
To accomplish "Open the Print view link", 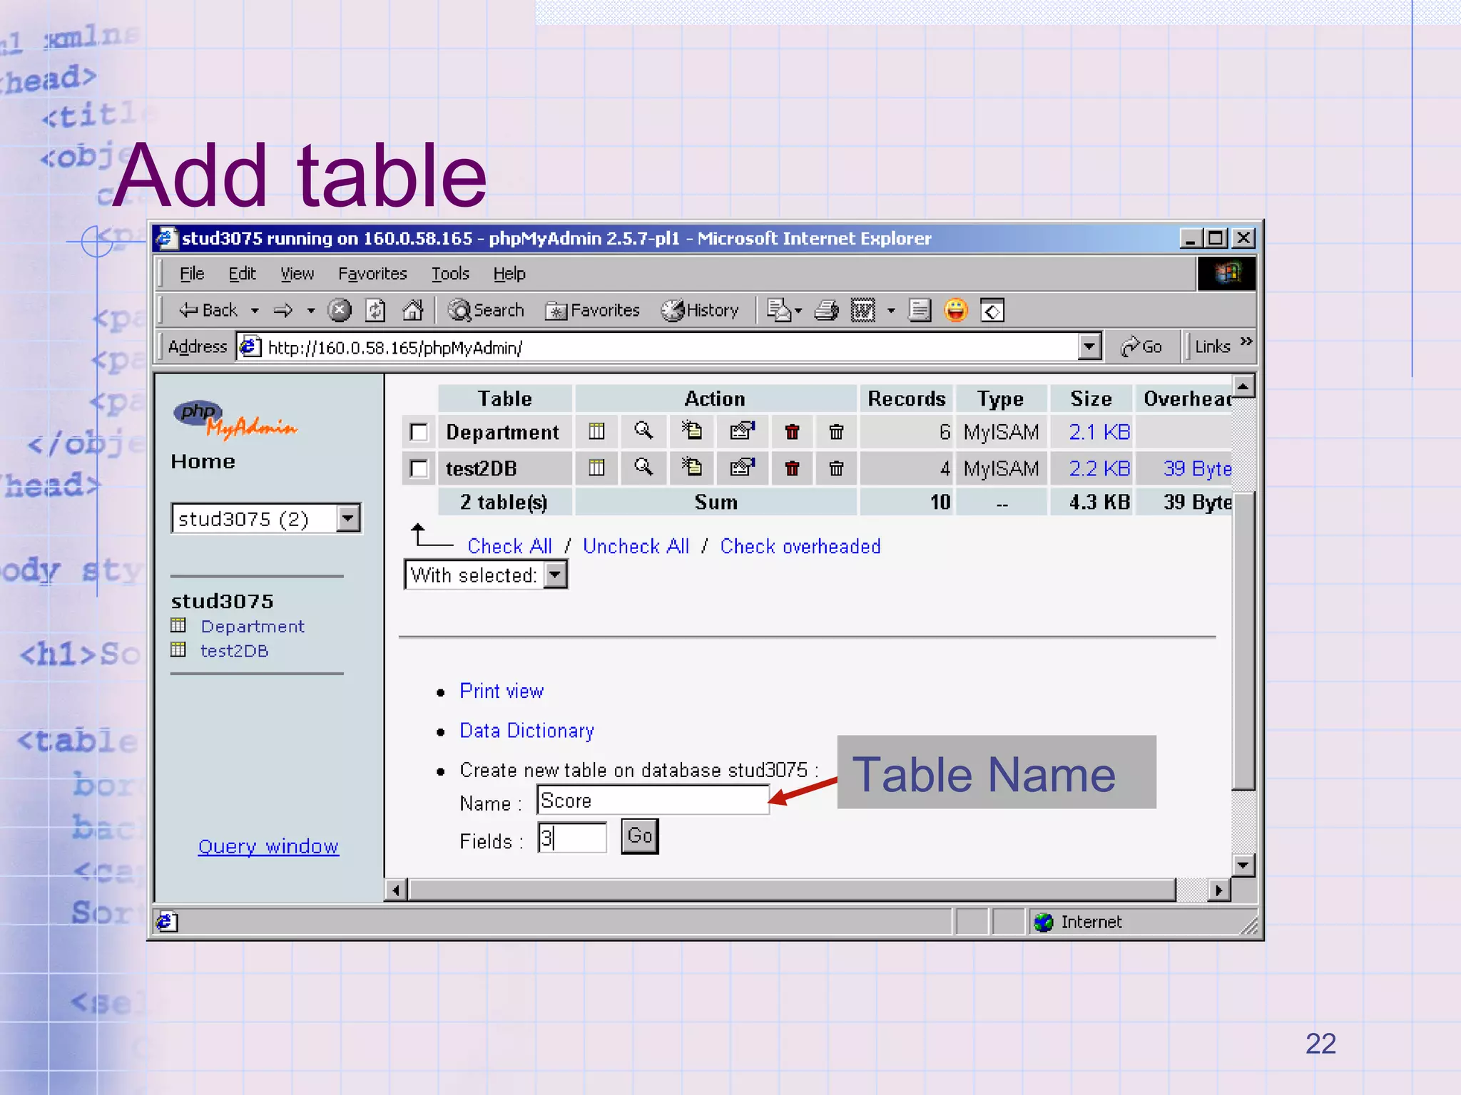I will coord(501,691).
